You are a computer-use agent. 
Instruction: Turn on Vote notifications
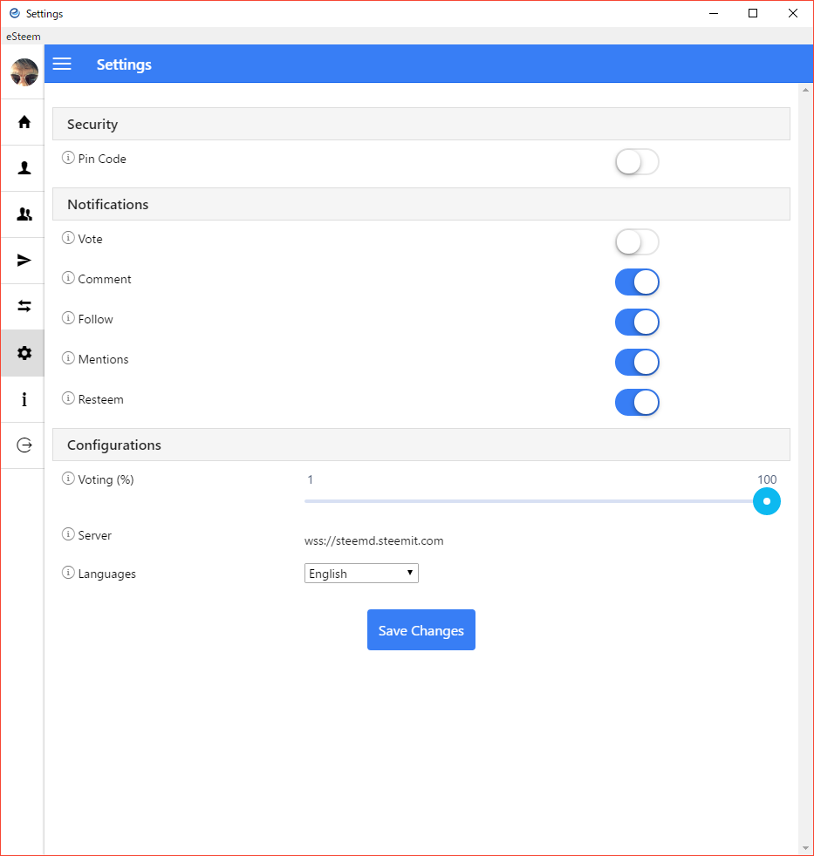(637, 242)
